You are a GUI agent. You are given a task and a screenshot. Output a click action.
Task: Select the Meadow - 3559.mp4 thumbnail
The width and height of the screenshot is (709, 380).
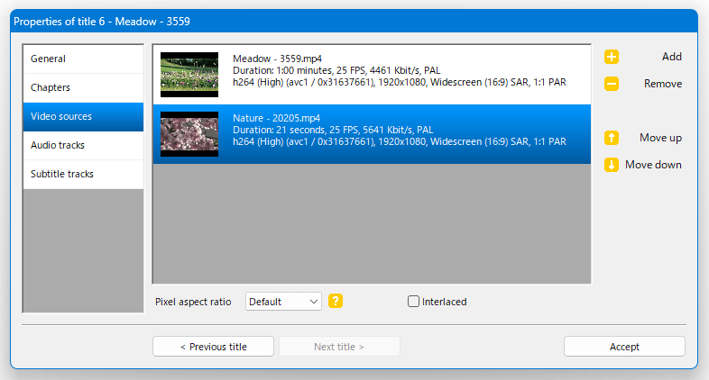coord(189,75)
